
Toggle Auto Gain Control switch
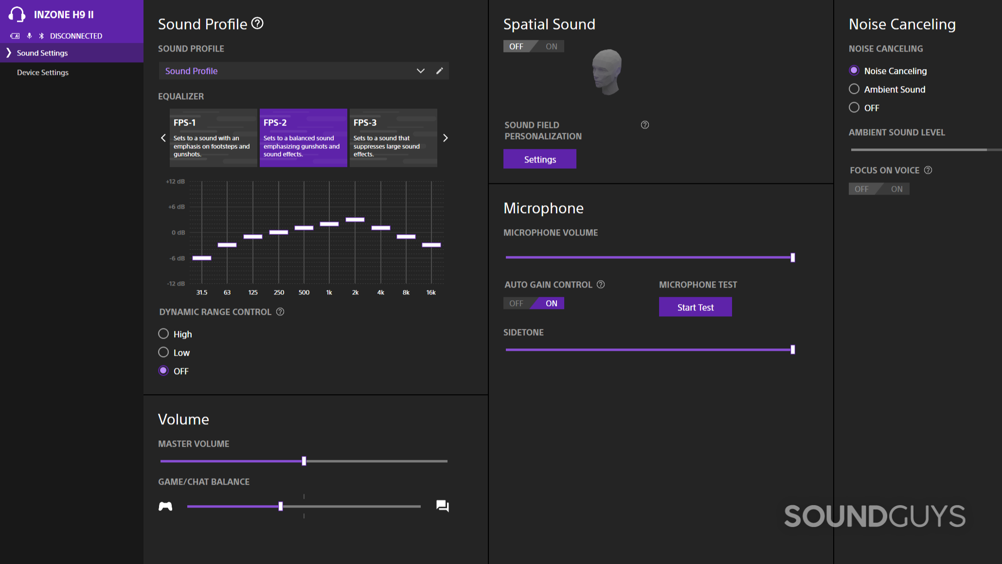(x=534, y=304)
